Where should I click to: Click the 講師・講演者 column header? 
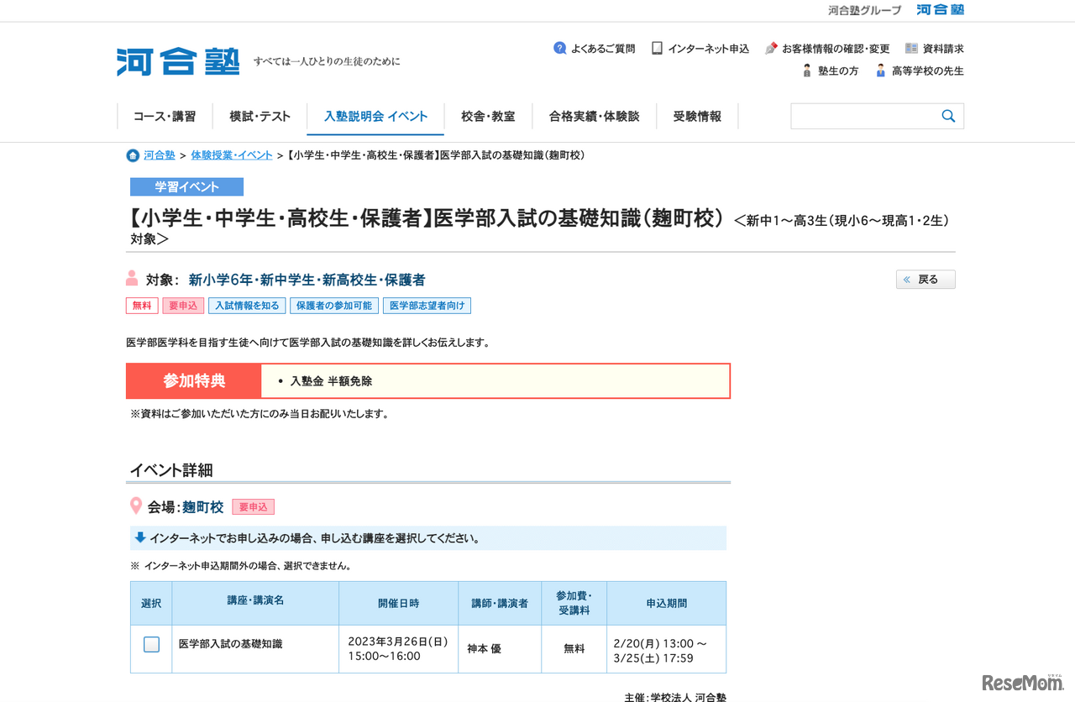[500, 603]
